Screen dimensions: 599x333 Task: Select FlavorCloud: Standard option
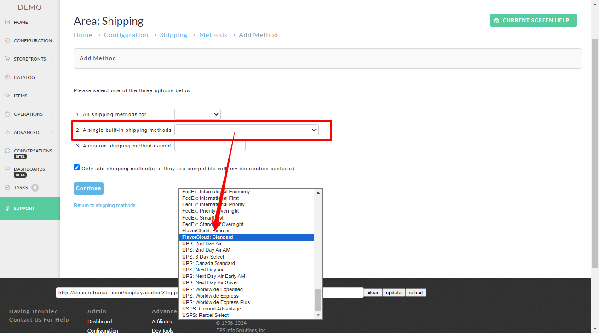coord(246,237)
